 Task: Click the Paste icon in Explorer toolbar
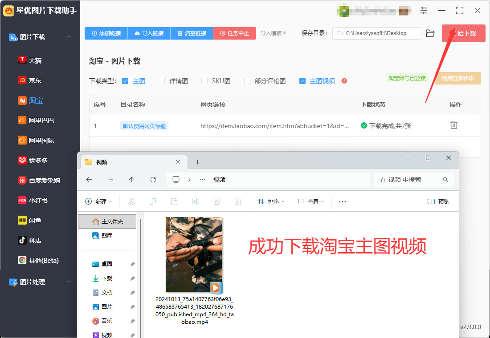tap(174, 201)
